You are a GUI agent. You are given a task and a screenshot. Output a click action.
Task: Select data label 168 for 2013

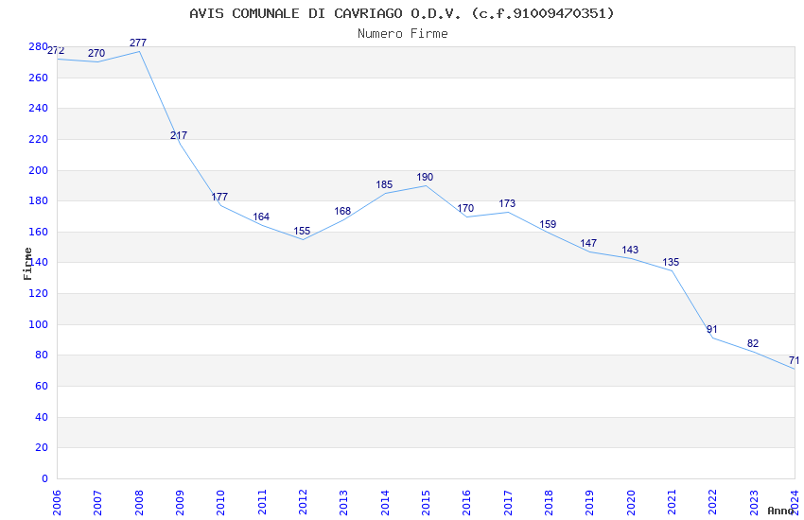pos(342,212)
